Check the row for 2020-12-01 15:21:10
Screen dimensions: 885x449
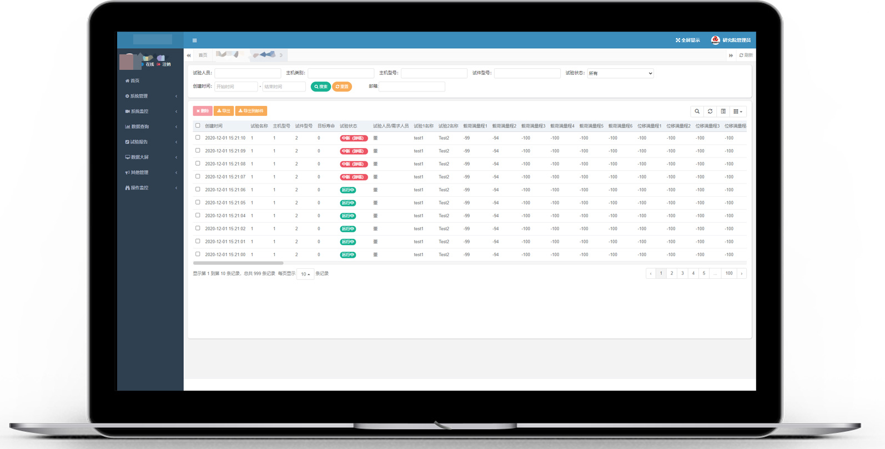198,137
